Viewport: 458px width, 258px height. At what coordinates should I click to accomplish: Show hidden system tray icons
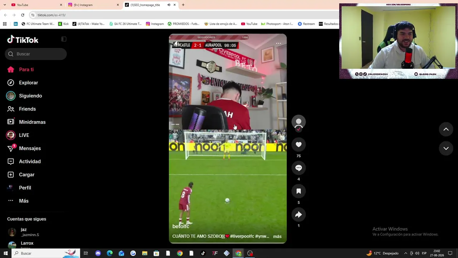coord(405,253)
